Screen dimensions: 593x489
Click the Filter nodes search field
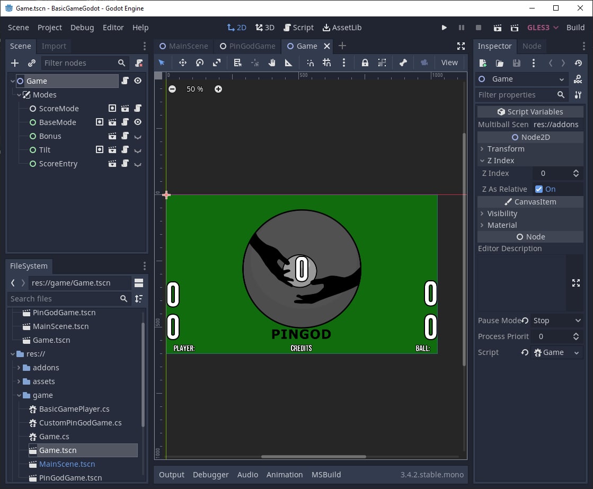pos(79,63)
